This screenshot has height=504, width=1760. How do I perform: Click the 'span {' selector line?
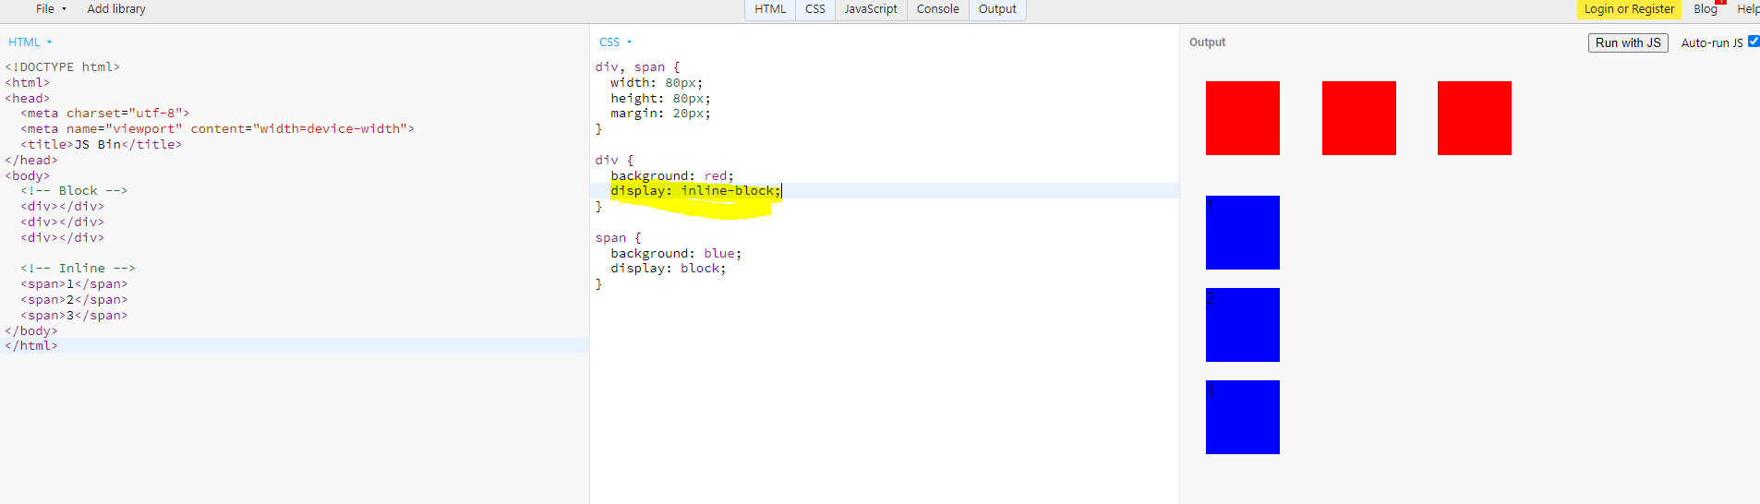tap(618, 238)
